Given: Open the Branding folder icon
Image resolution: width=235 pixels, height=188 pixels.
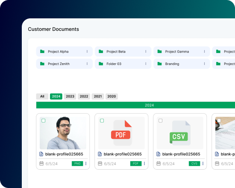Looking at the screenshot, I should point(160,64).
